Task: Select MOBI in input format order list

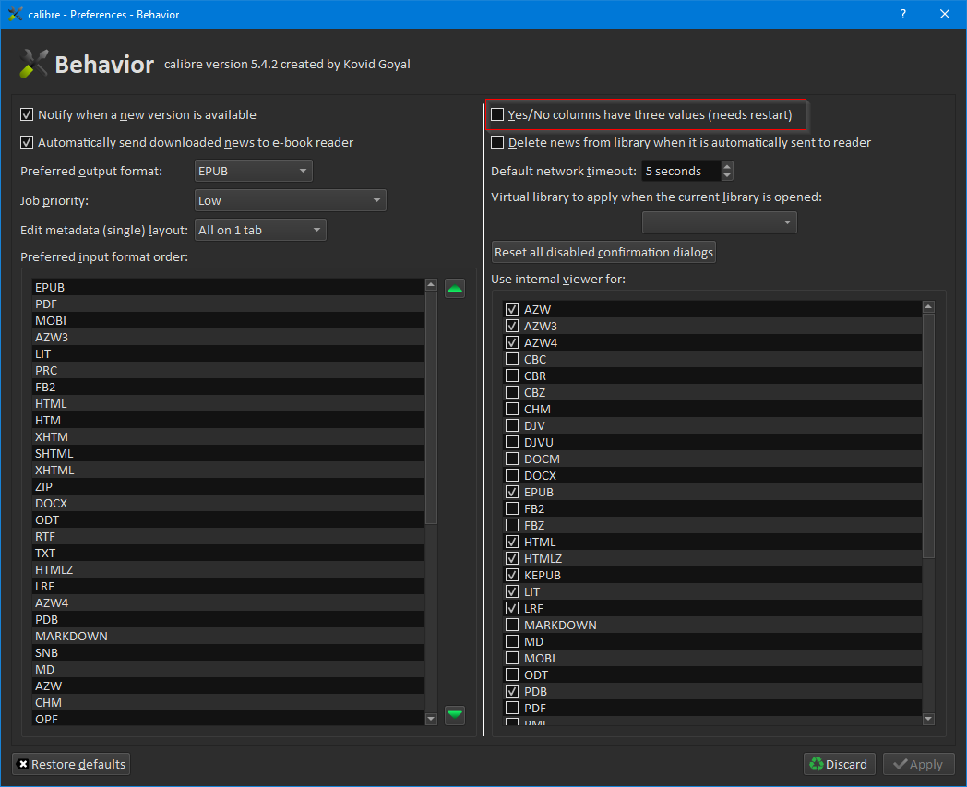Action: (51, 320)
